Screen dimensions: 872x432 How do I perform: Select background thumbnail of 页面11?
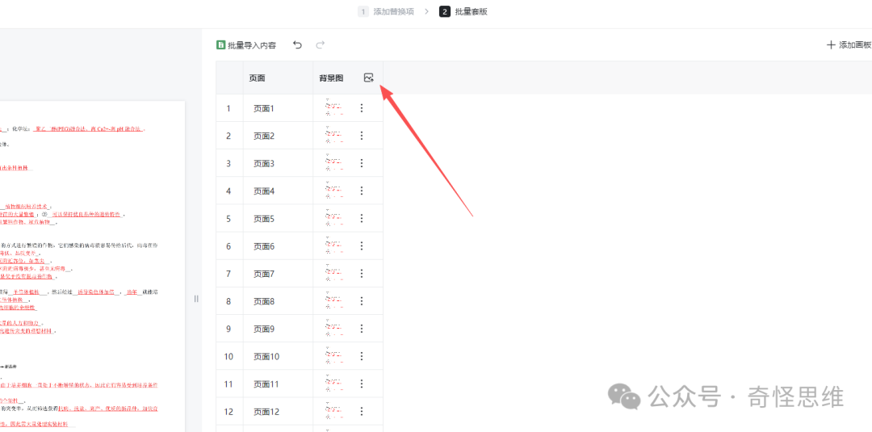click(334, 384)
